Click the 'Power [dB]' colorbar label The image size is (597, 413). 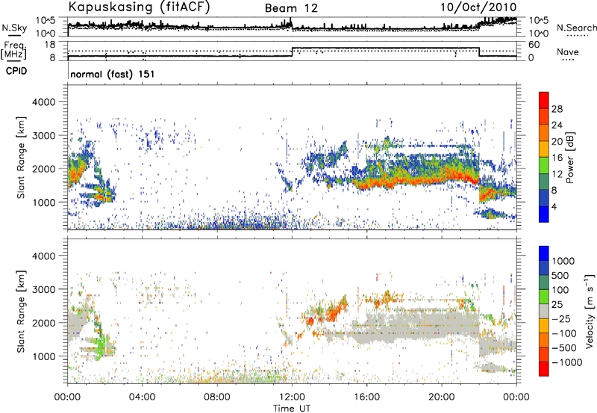[569, 157]
